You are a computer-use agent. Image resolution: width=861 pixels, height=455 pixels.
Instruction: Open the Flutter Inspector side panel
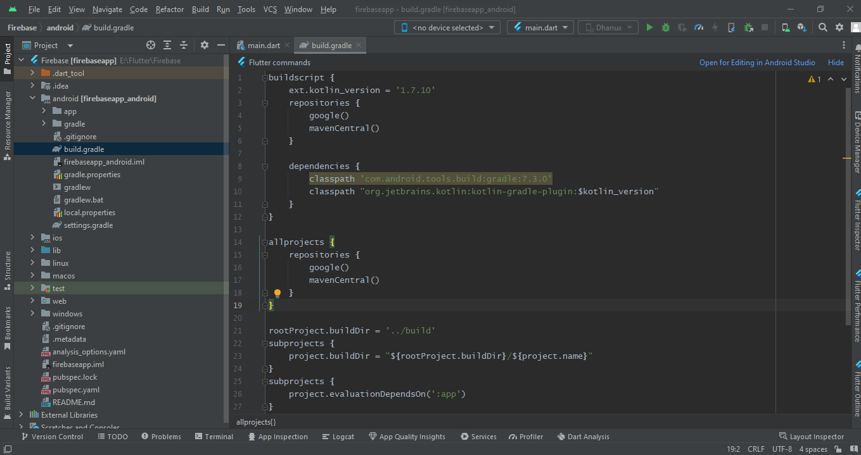click(x=857, y=219)
